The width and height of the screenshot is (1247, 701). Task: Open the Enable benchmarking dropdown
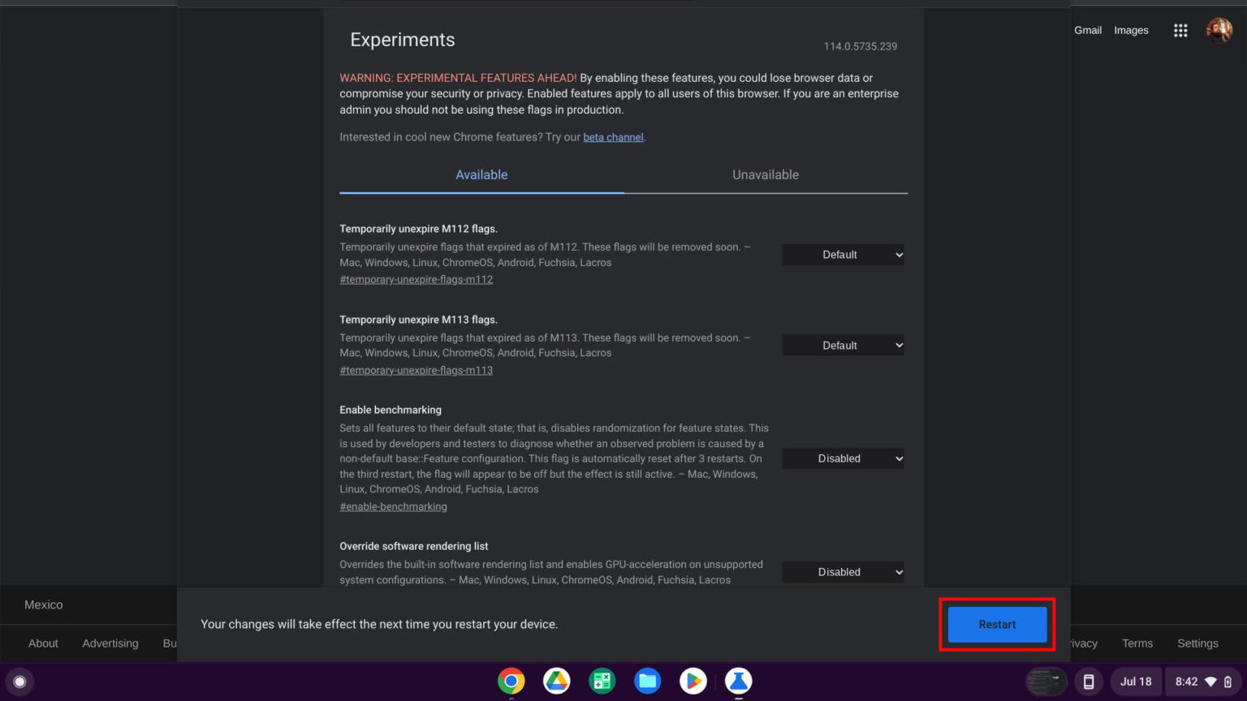pyautogui.click(x=842, y=458)
